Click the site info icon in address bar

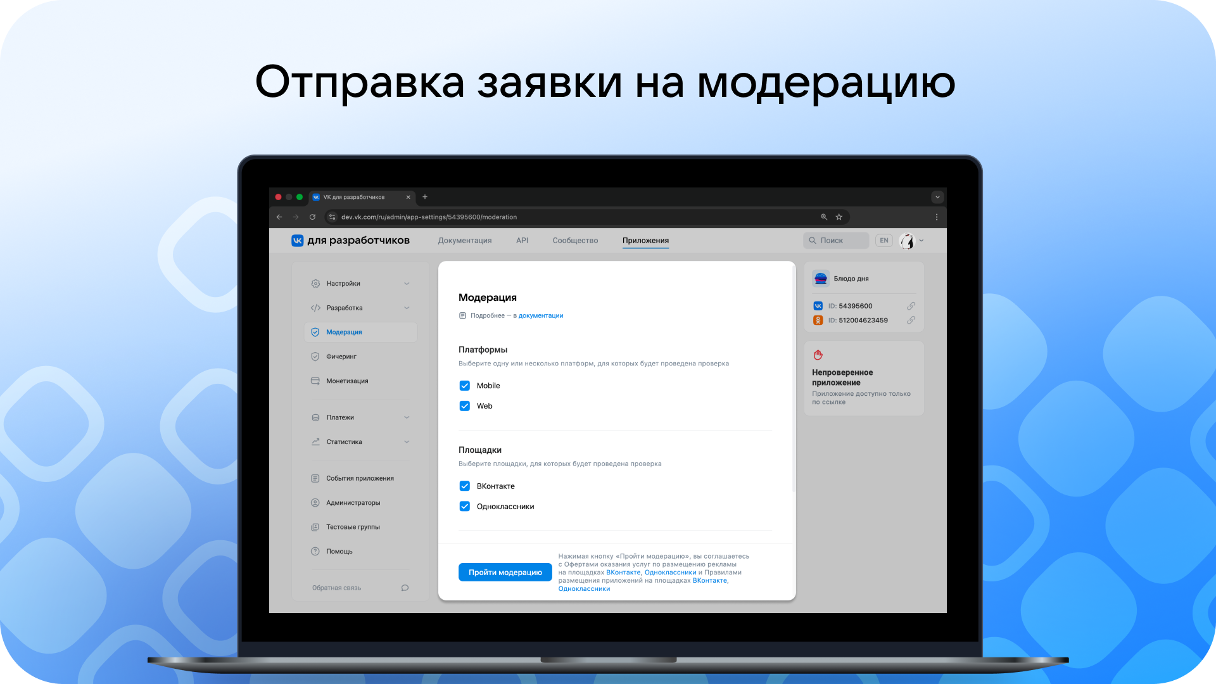pyautogui.click(x=332, y=217)
